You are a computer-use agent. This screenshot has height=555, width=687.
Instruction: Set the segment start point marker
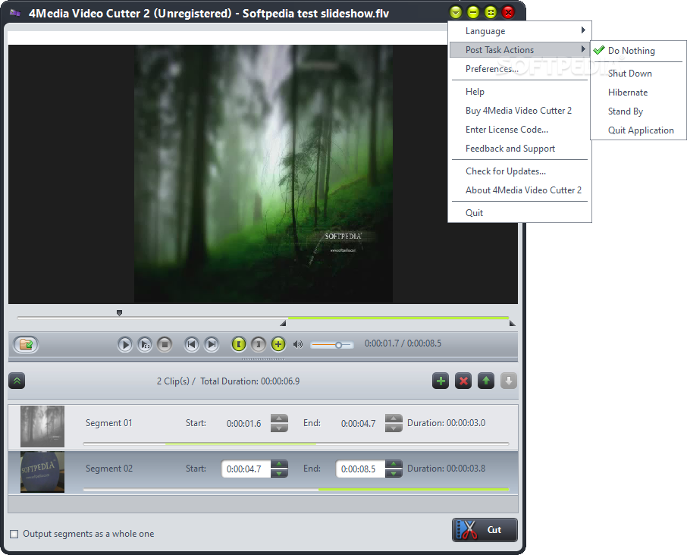(239, 344)
